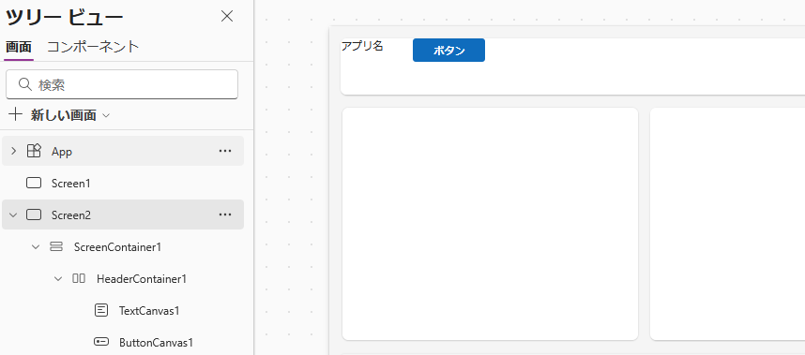Image resolution: width=805 pixels, height=355 pixels.
Task: Select the left empty container card on canvas
Action: 491,224
